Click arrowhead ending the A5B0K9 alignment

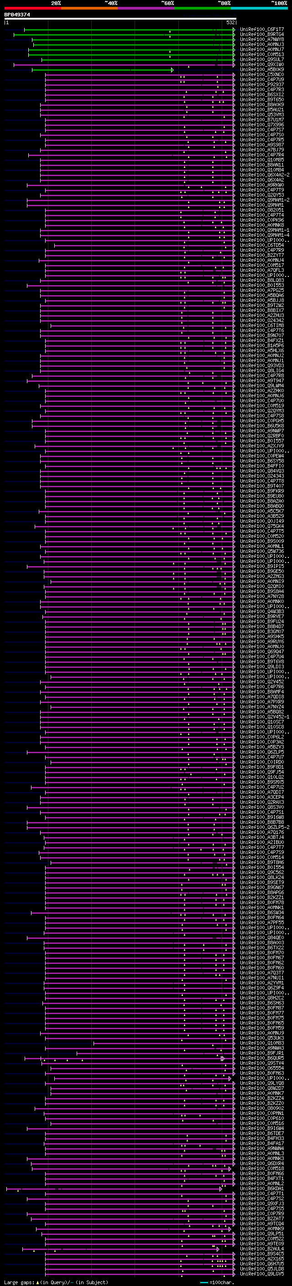(x=172, y=70)
